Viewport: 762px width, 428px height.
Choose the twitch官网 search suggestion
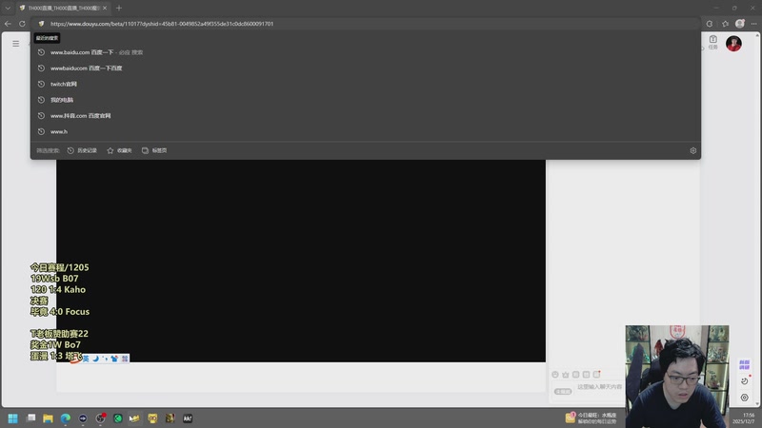(x=366, y=84)
